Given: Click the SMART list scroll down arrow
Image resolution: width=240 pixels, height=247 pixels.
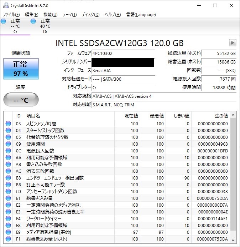Looking at the screenshot, I should 233,240.
